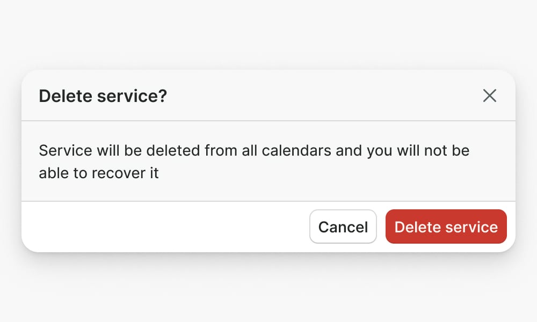537x322 pixels.
Task: Click the empty footer area left of Cancel
Action: (161, 226)
